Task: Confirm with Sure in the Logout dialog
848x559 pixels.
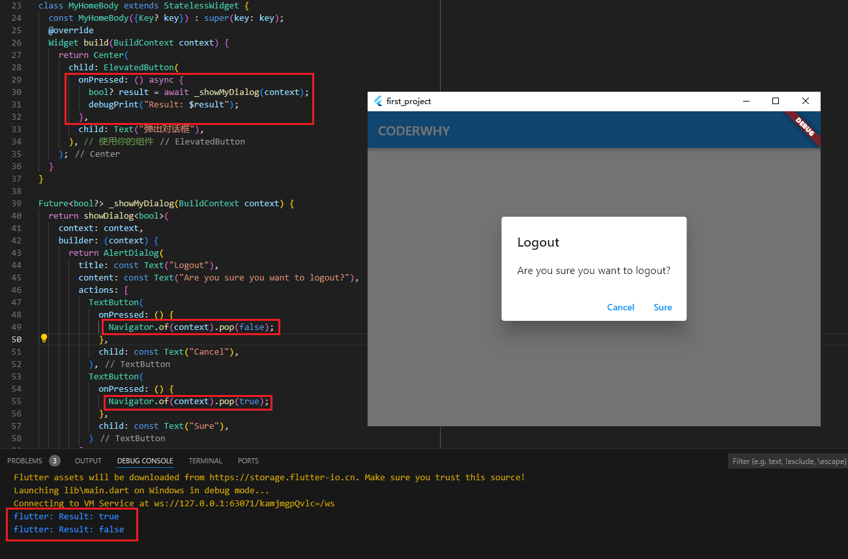Action: (663, 307)
